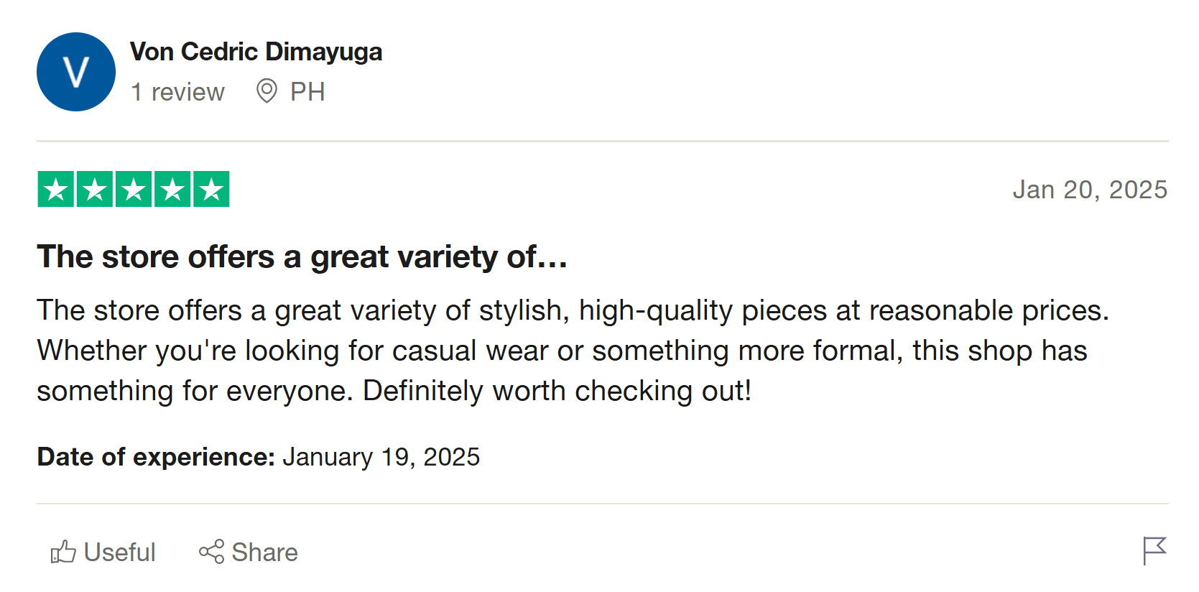Click the blue V avatar circle

point(76,72)
